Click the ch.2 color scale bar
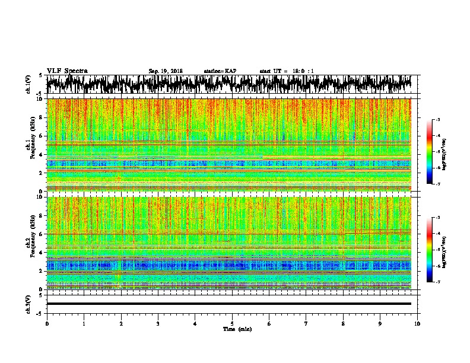The image size is (470, 363). pos(429,250)
